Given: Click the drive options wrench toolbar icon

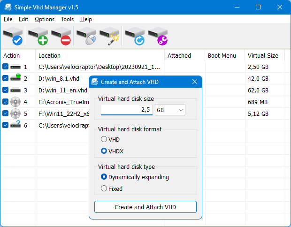Looking at the screenshot, I should click(x=158, y=36).
